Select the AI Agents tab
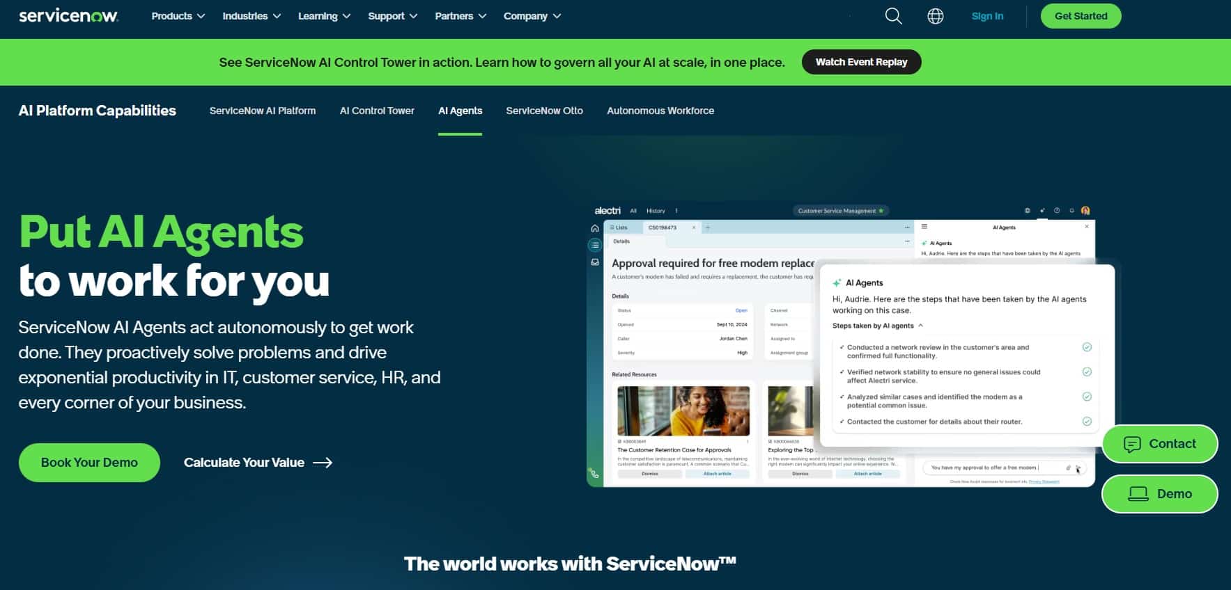Screen dimensions: 1231x590 (460, 111)
